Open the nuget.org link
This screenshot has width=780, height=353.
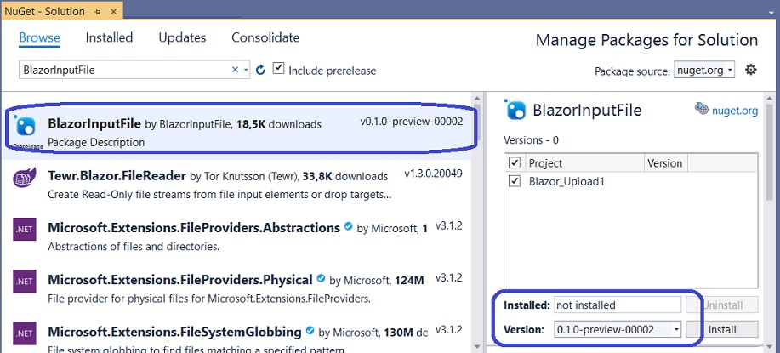coord(735,111)
